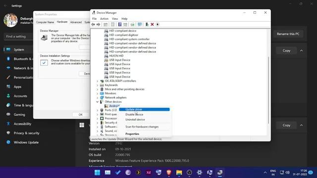Click the Back arrow in Device Manager toolbar
Screen dimensions: 317x178
[x=93, y=24]
